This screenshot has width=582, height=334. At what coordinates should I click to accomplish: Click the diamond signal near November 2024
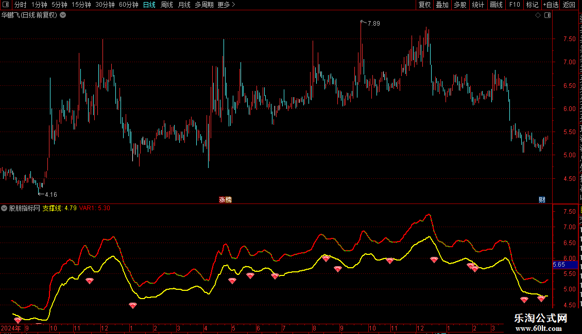90,281
